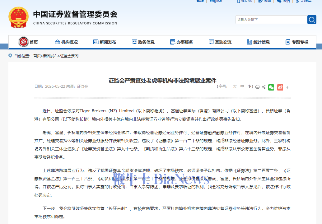Click the form icon beside 办事服务
Screen dimensions: 322x224
[173, 42]
